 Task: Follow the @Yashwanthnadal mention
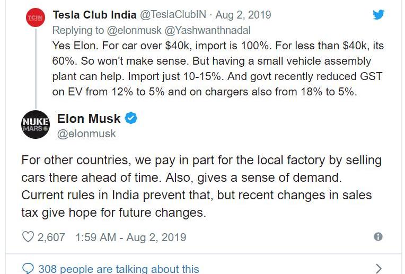(207, 30)
